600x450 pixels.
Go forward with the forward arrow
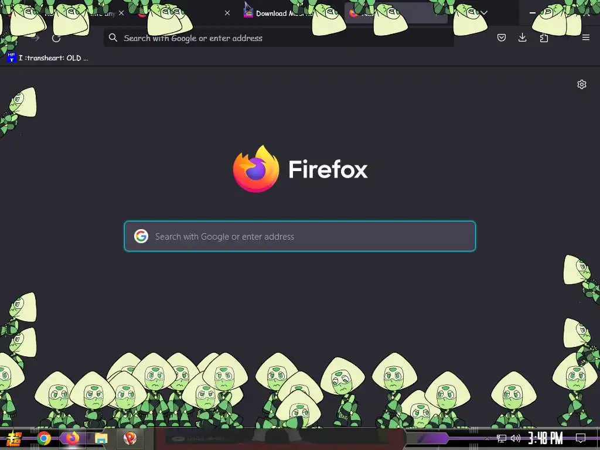pos(35,38)
